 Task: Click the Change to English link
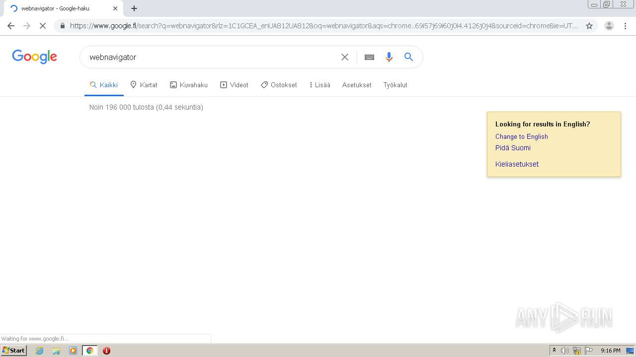[522, 137]
